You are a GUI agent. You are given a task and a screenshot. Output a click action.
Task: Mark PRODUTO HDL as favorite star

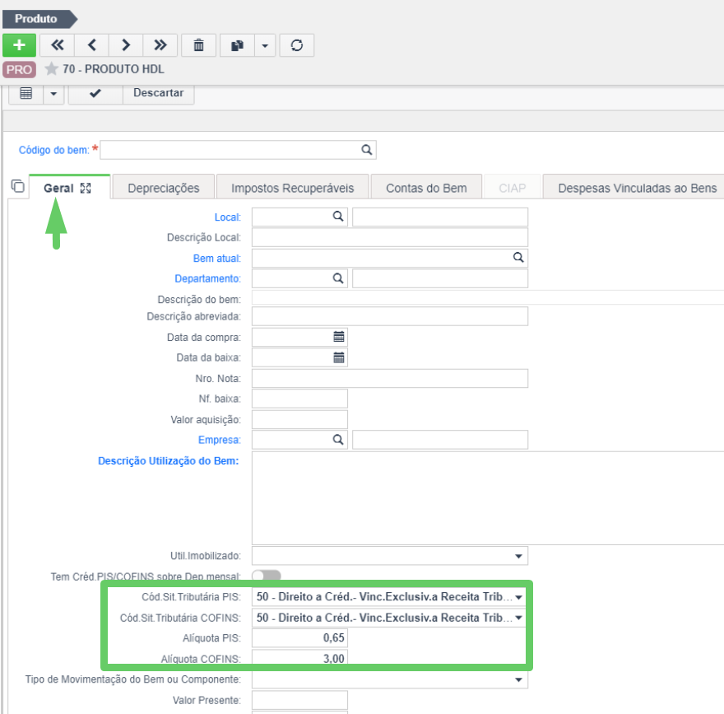(x=51, y=69)
